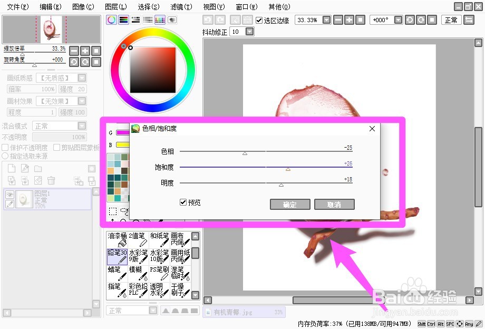Open brush mode 正常 dropdown below tools
The height and width of the screenshot is (329, 485).
coord(153,310)
